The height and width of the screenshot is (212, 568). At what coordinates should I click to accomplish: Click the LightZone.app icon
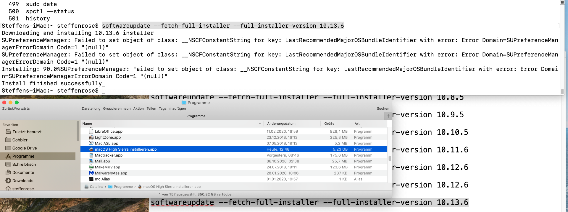[x=91, y=137]
